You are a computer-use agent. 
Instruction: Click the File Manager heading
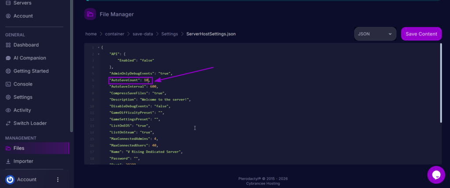[x=116, y=14]
